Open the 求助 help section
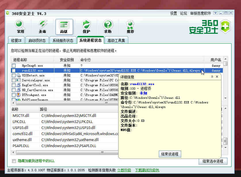 pyautogui.click(x=108, y=27)
